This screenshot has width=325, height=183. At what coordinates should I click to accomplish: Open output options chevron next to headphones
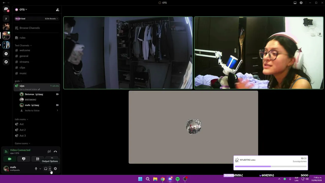[x=50, y=169]
